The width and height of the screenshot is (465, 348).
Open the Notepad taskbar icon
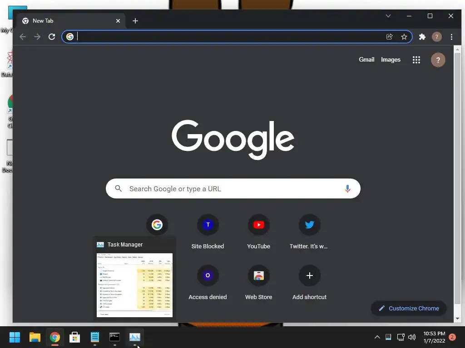point(95,337)
